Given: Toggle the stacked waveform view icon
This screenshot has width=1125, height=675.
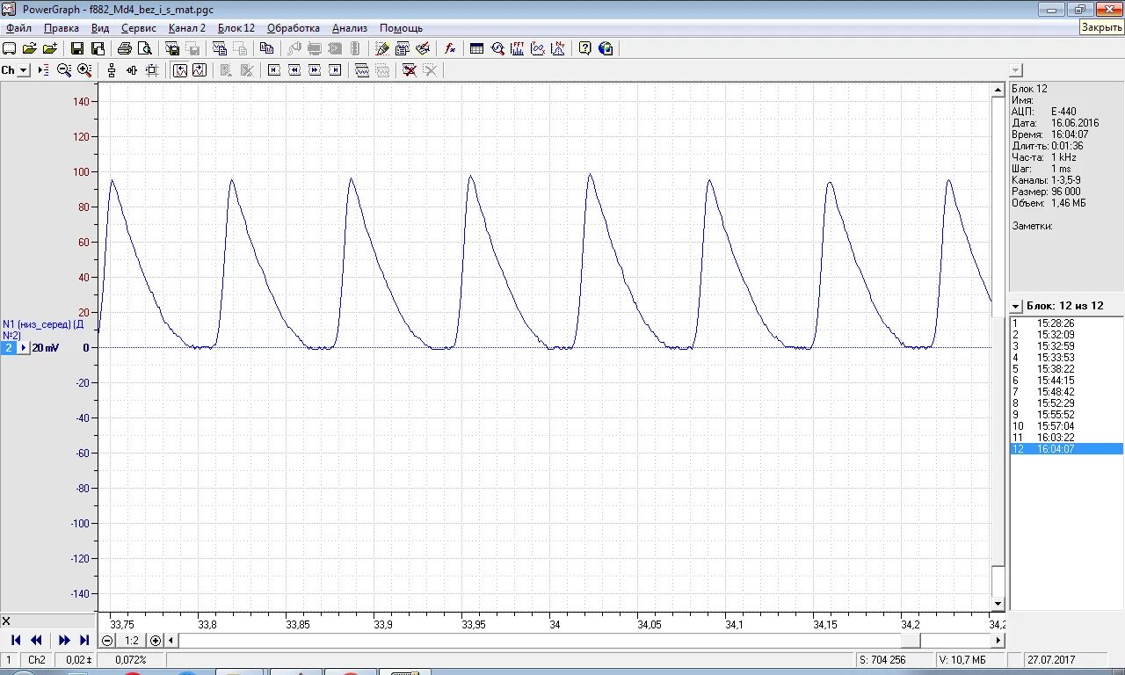Looking at the screenshot, I should tap(362, 69).
